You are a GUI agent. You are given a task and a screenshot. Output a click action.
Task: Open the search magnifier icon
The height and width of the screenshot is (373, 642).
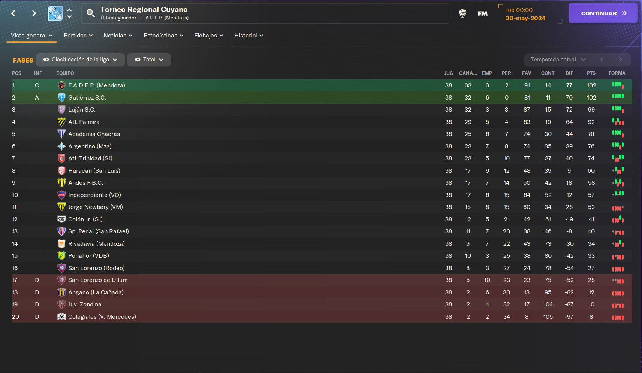[90, 13]
